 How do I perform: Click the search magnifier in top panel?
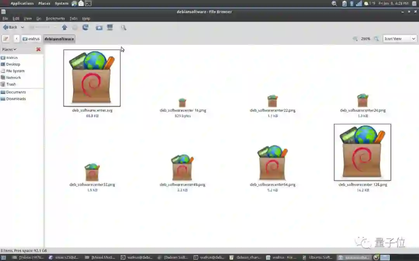[x=334, y=3]
